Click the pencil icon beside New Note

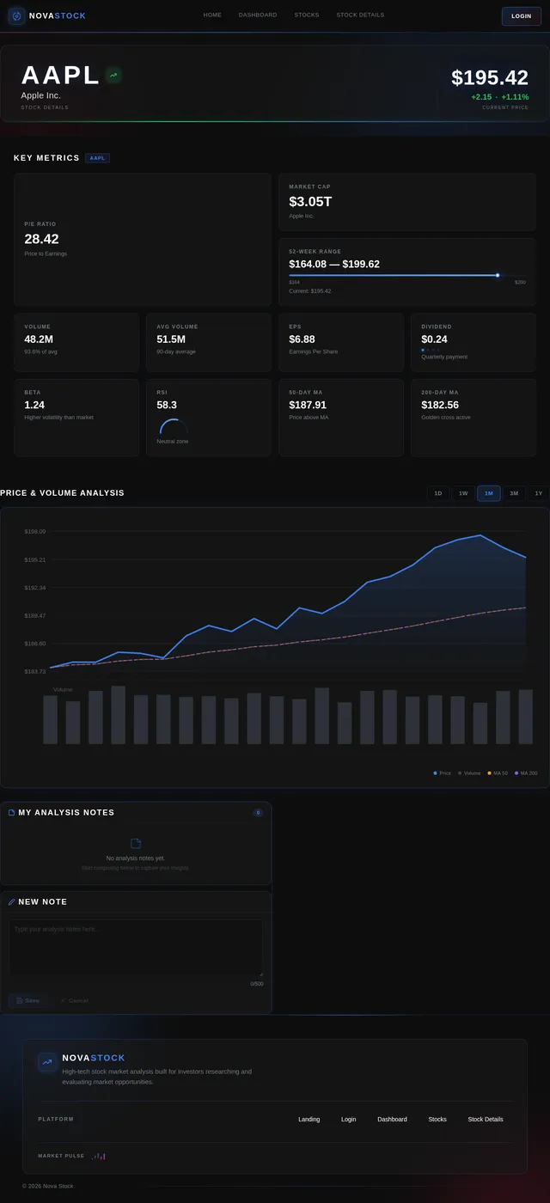[x=12, y=902]
